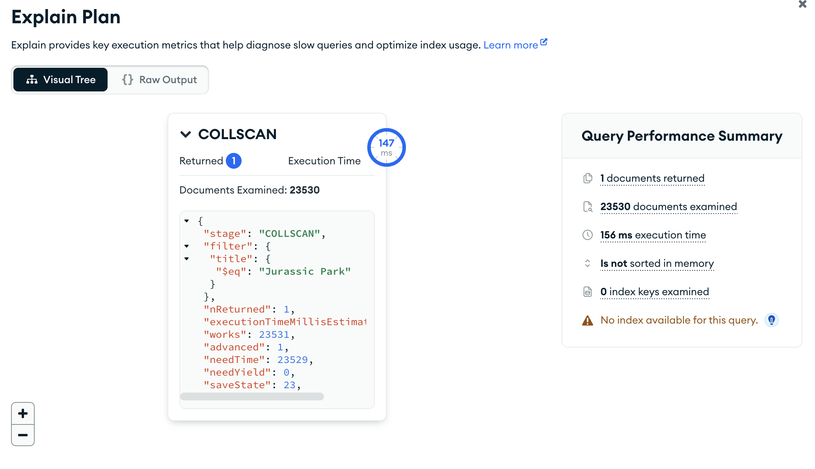Click the clock icon next to execution time

[588, 235]
